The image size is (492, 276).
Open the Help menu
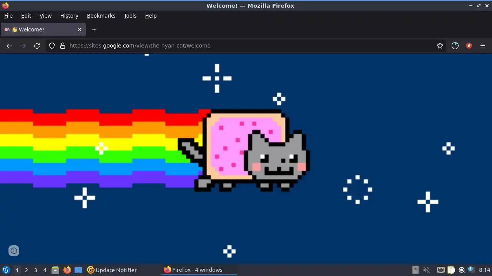coord(151,16)
